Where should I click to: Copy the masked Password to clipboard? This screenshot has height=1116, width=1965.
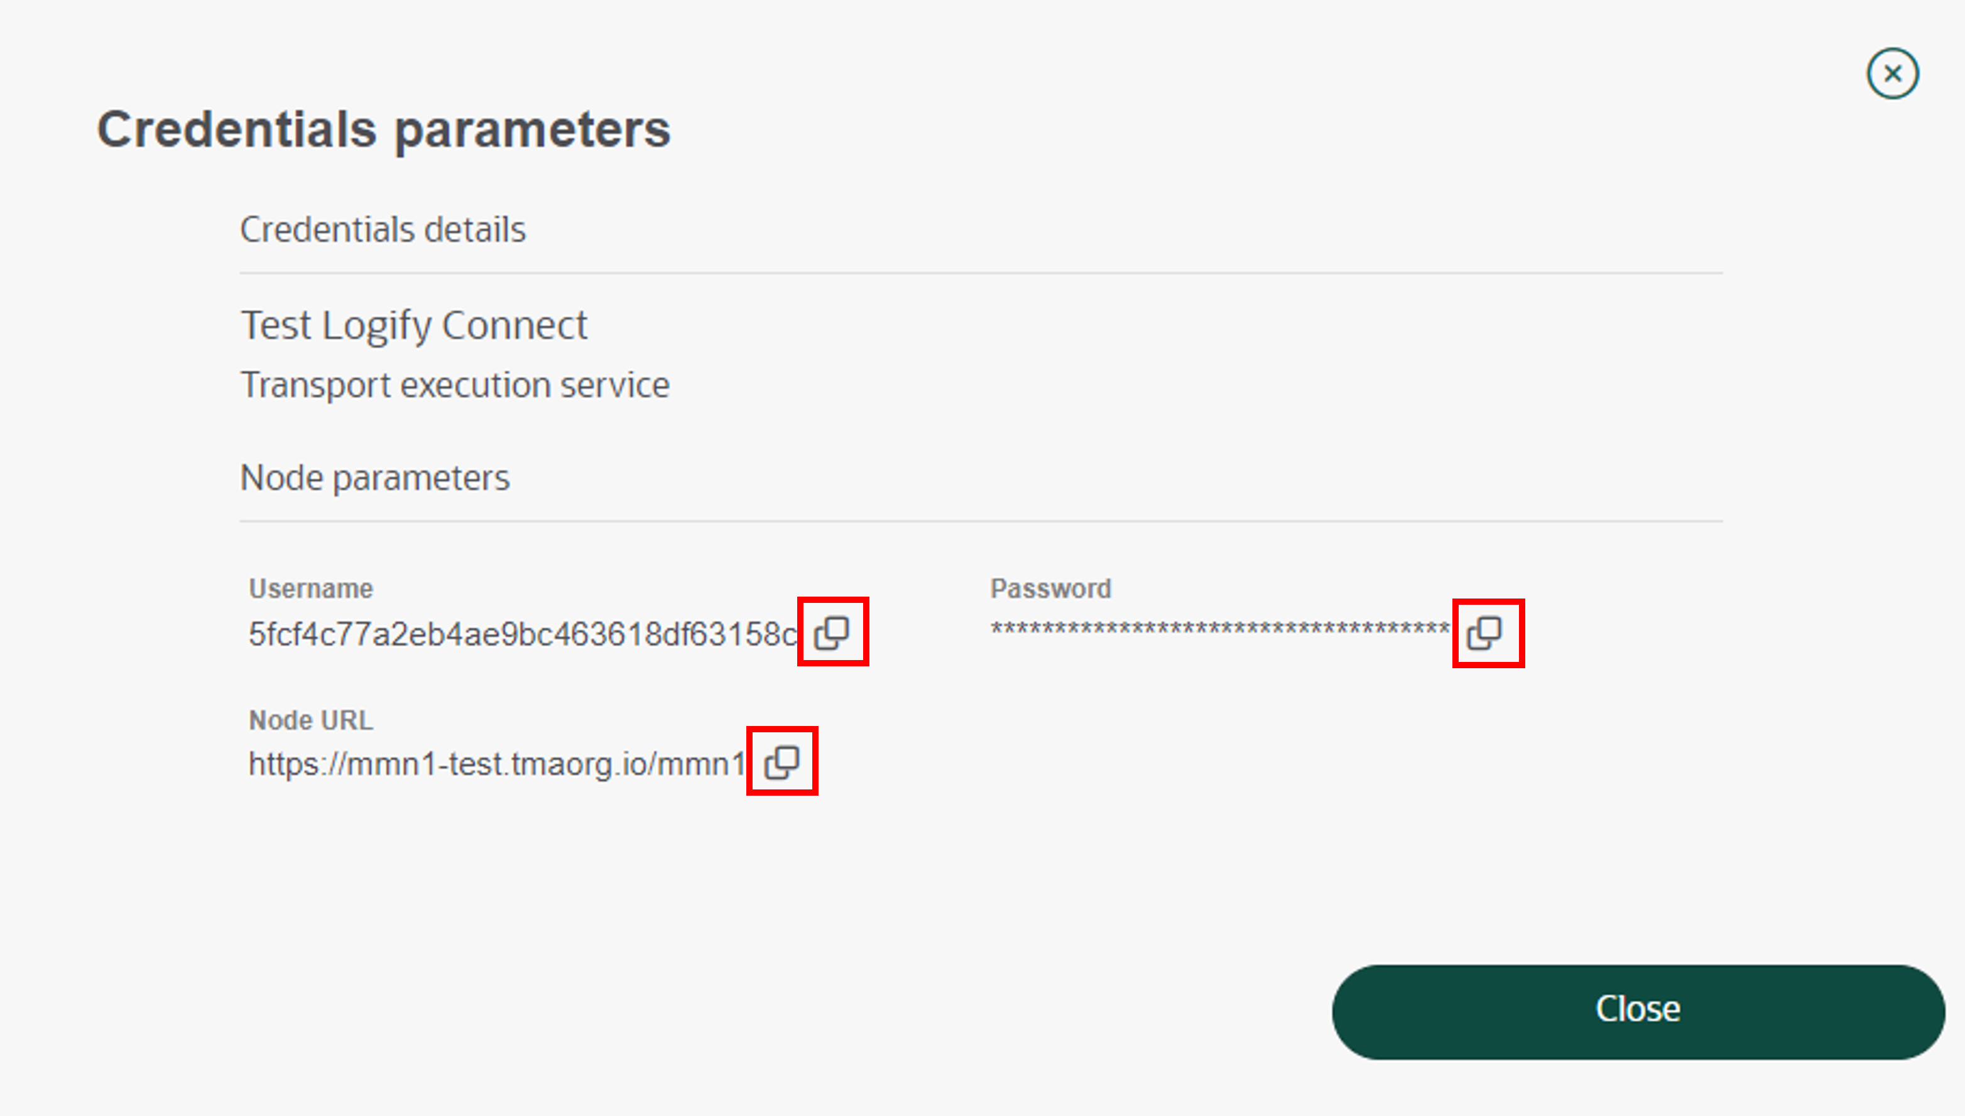coord(1485,633)
